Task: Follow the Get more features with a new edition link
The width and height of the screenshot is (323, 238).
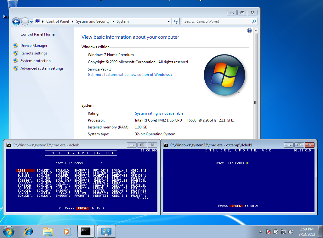Action: click(x=130, y=75)
